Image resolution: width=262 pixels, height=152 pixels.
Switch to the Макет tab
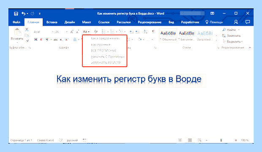tap(87, 22)
